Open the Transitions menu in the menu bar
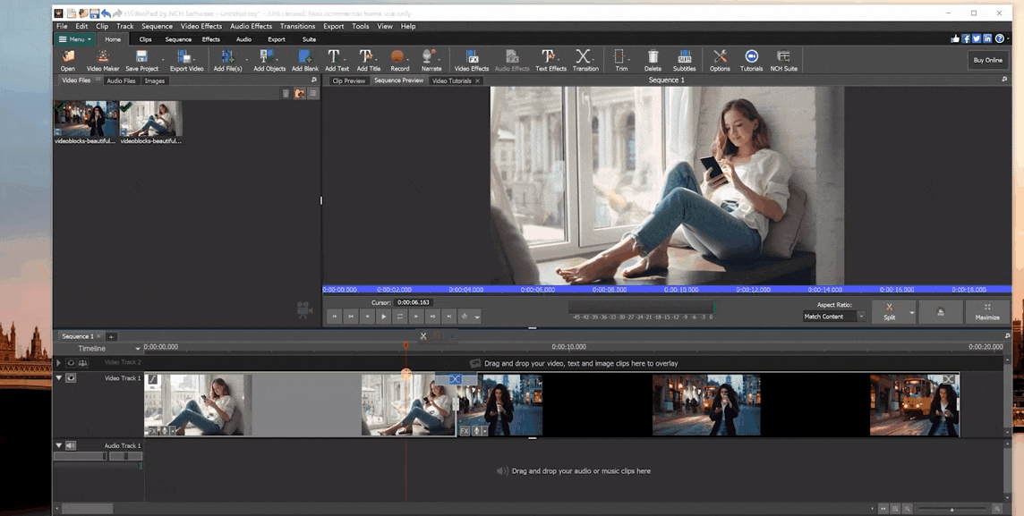The height and width of the screenshot is (516, 1024). pyautogui.click(x=297, y=27)
